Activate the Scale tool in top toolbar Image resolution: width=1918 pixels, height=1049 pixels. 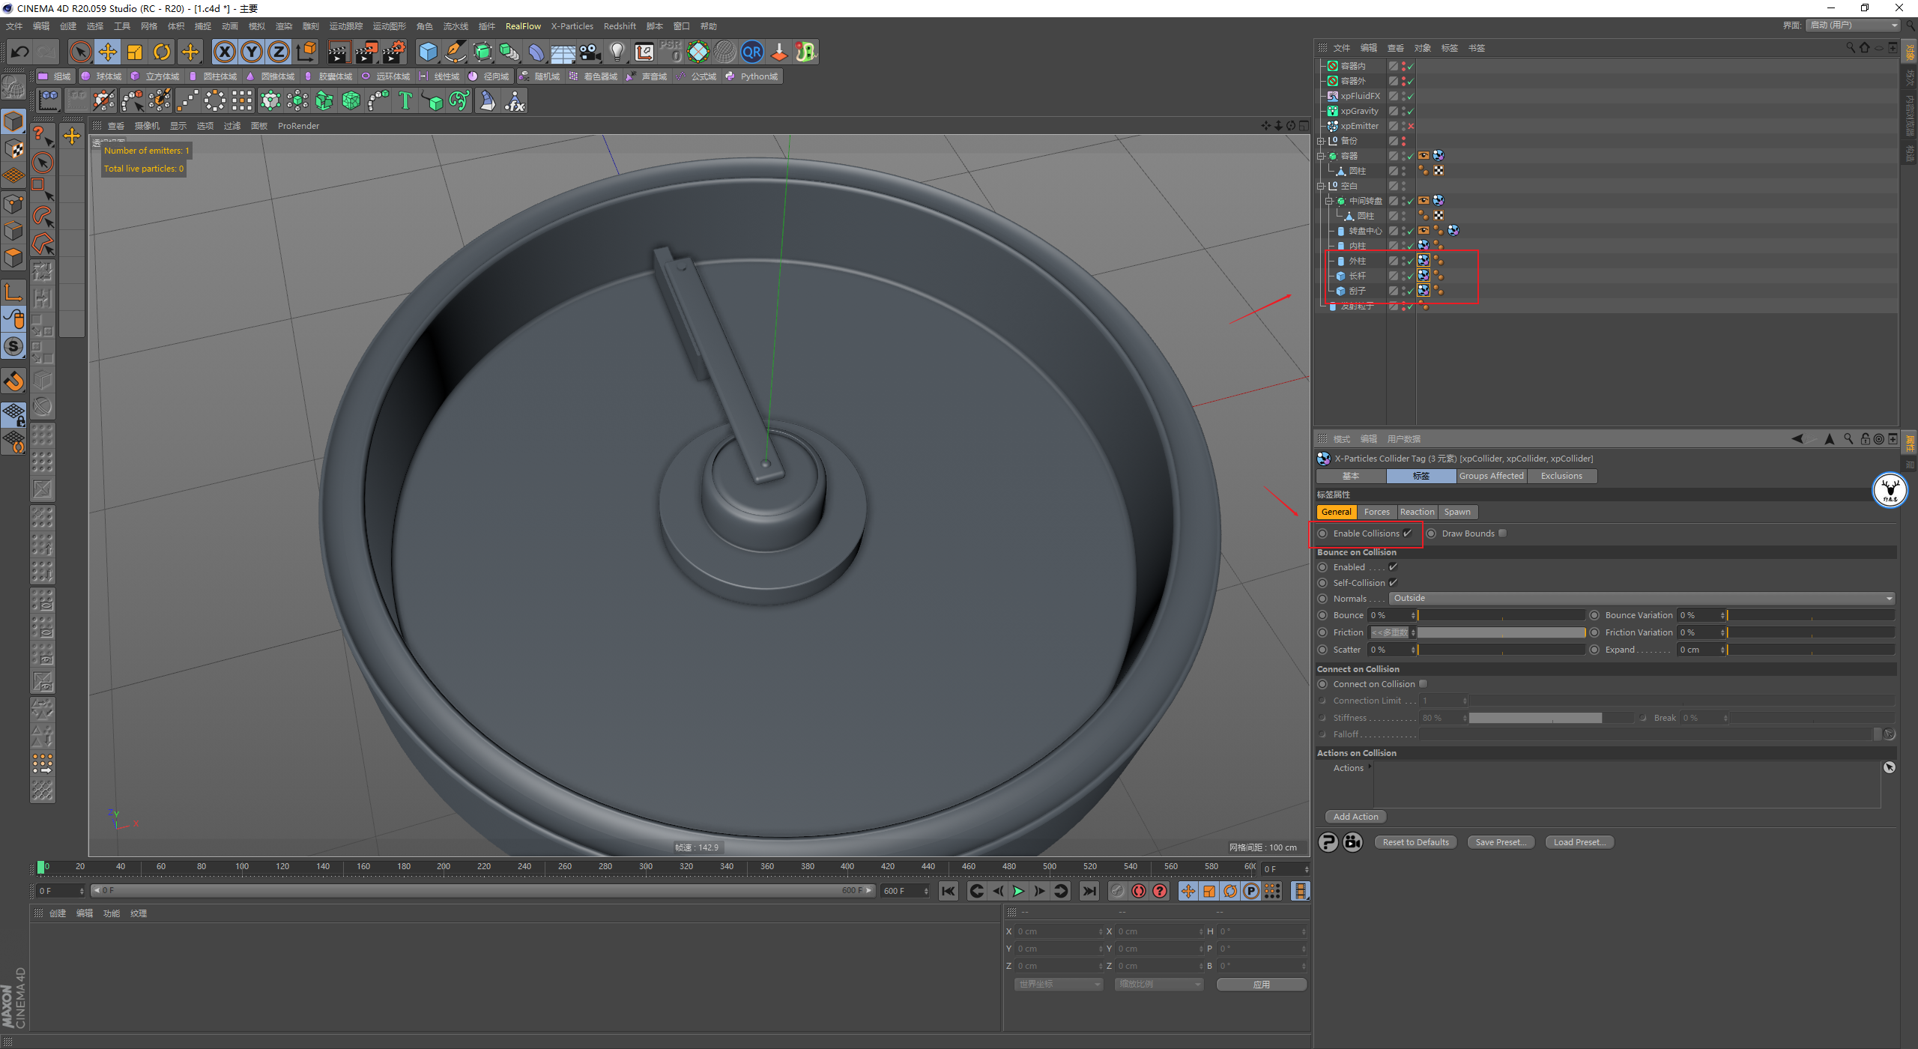click(135, 52)
